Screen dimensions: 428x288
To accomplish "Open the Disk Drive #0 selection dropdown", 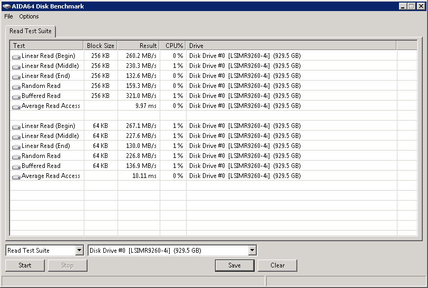I will pos(252,251).
